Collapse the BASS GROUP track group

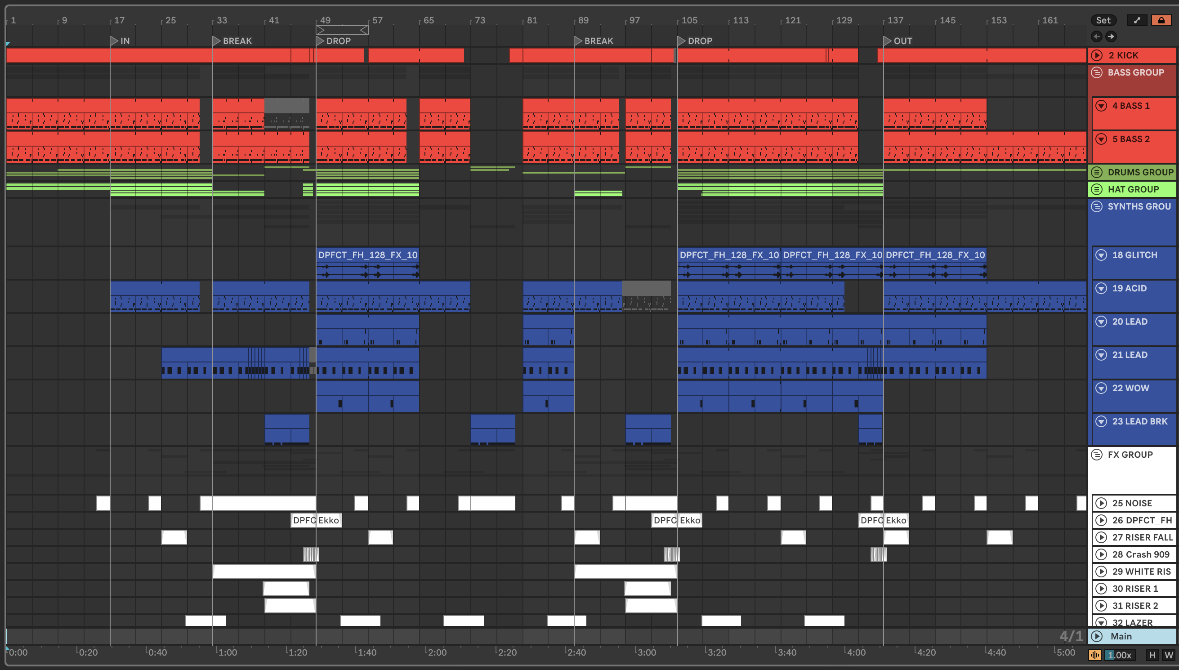click(x=1097, y=72)
